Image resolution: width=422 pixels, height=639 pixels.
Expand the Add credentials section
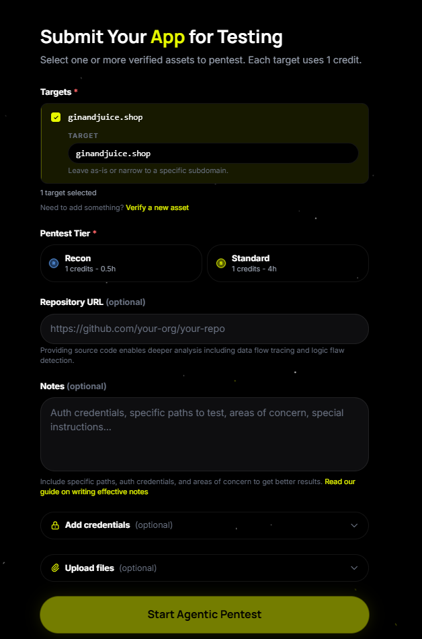click(x=204, y=525)
